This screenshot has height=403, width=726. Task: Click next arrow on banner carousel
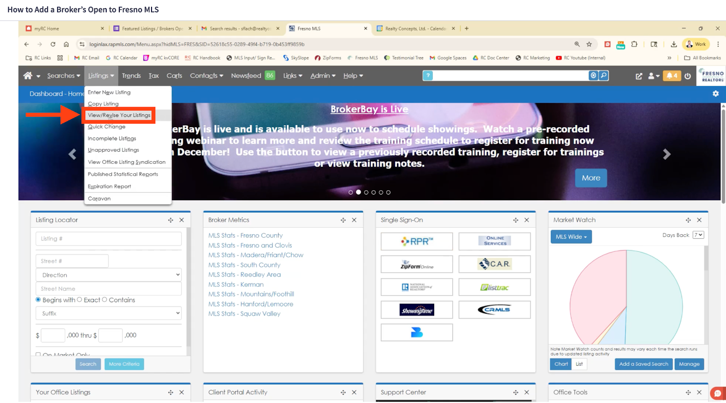pos(666,154)
